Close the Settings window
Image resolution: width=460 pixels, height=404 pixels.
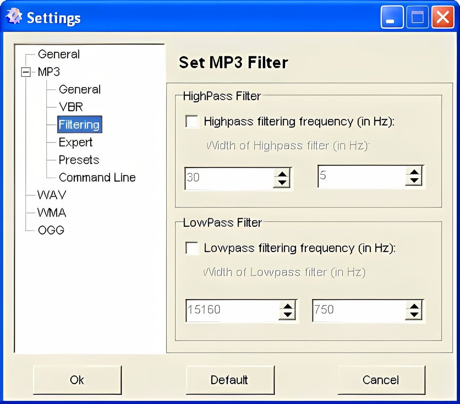(443, 17)
